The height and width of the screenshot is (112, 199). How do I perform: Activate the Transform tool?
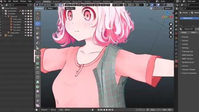point(38,38)
